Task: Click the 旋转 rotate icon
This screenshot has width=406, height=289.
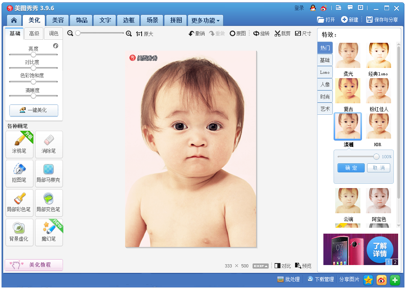Action: pos(256,34)
